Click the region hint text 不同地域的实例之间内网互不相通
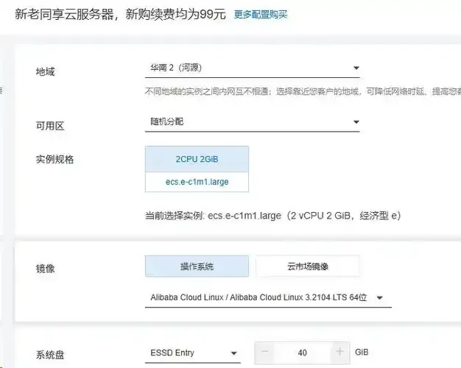 tap(303, 91)
